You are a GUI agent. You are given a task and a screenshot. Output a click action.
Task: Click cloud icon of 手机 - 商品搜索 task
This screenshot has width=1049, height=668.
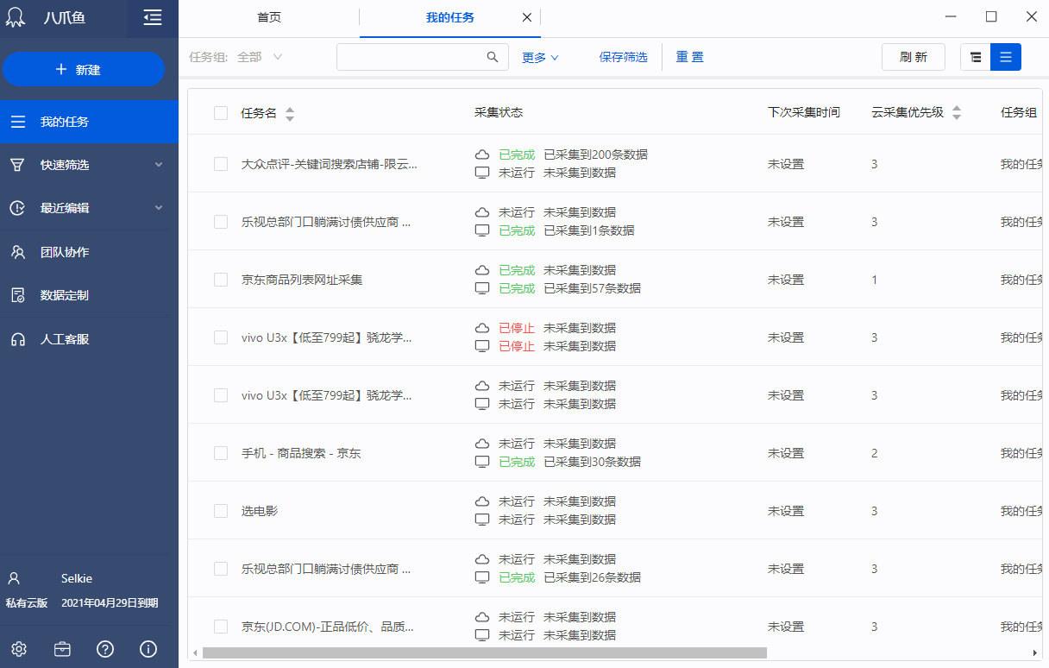482,444
